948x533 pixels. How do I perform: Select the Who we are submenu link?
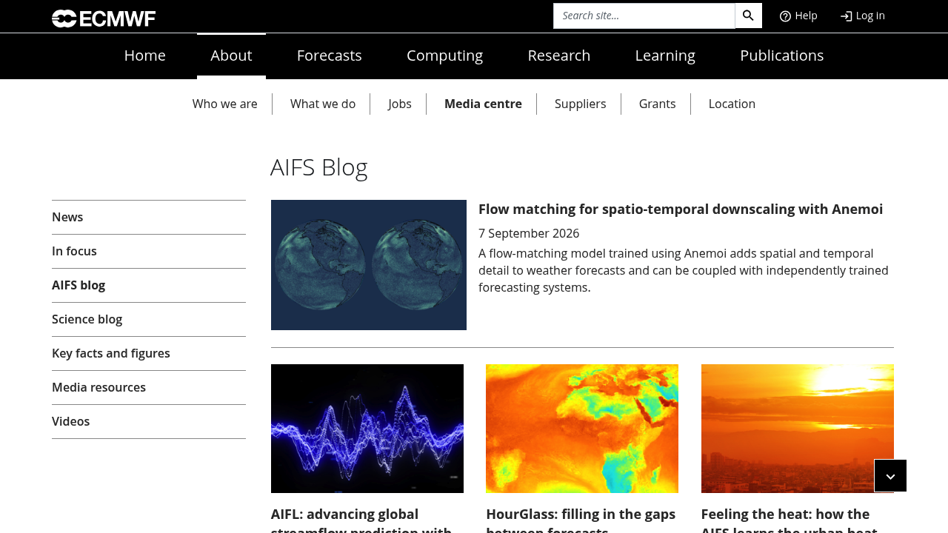[225, 104]
